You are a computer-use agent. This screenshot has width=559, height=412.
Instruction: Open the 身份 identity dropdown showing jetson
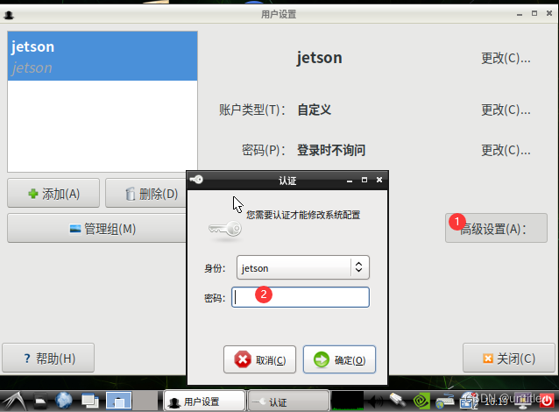click(302, 267)
